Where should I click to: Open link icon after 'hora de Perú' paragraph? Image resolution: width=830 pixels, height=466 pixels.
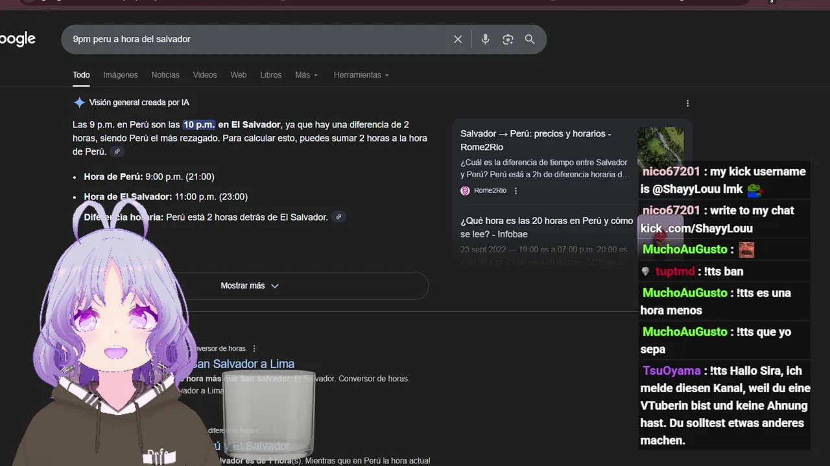coord(117,151)
